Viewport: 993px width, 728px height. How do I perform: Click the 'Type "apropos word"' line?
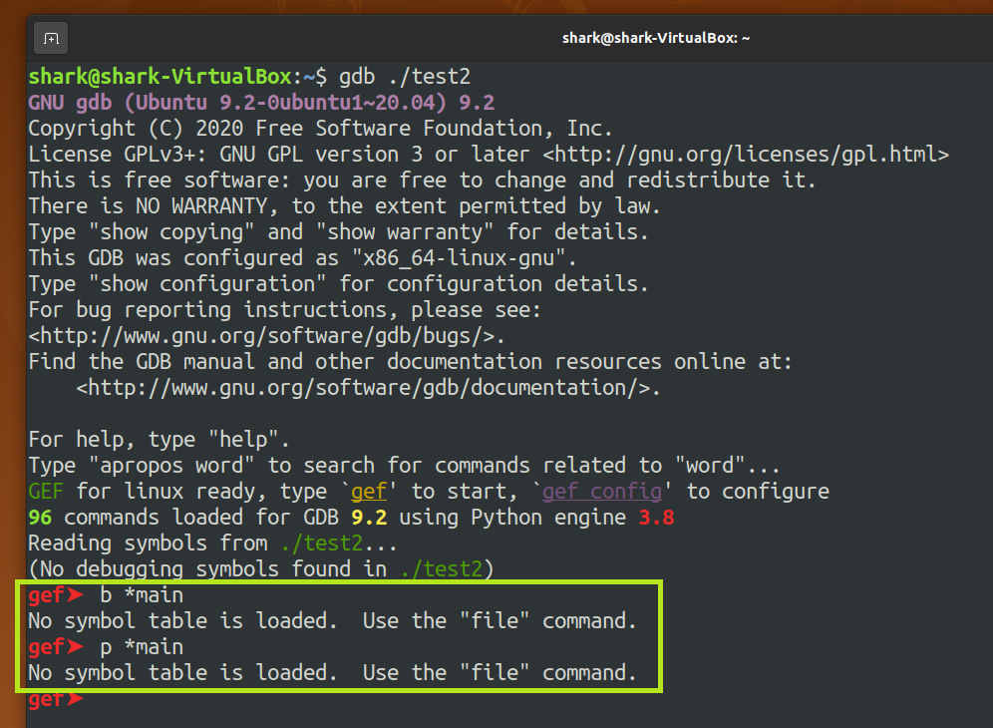pos(404,466)
